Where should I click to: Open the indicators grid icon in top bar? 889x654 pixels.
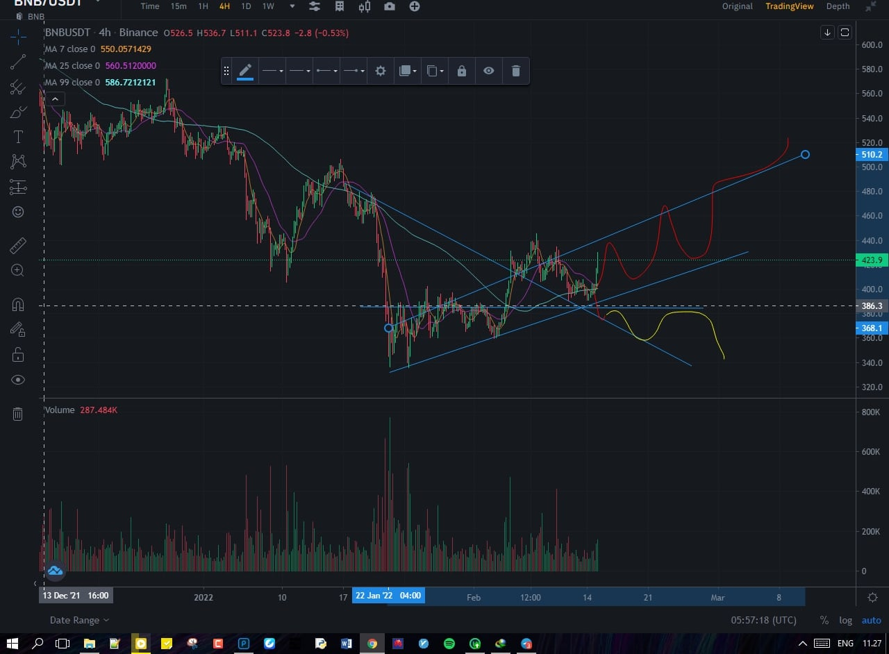pyautogui.click(x=340, y=6)
